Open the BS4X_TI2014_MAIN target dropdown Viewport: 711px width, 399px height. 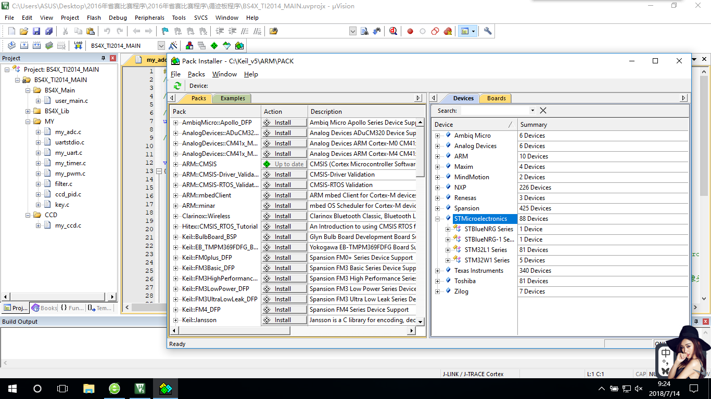[x=161, y=46]
